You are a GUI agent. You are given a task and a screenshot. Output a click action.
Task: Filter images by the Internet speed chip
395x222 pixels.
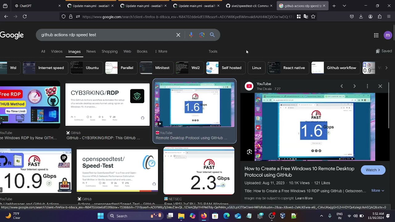45,68
